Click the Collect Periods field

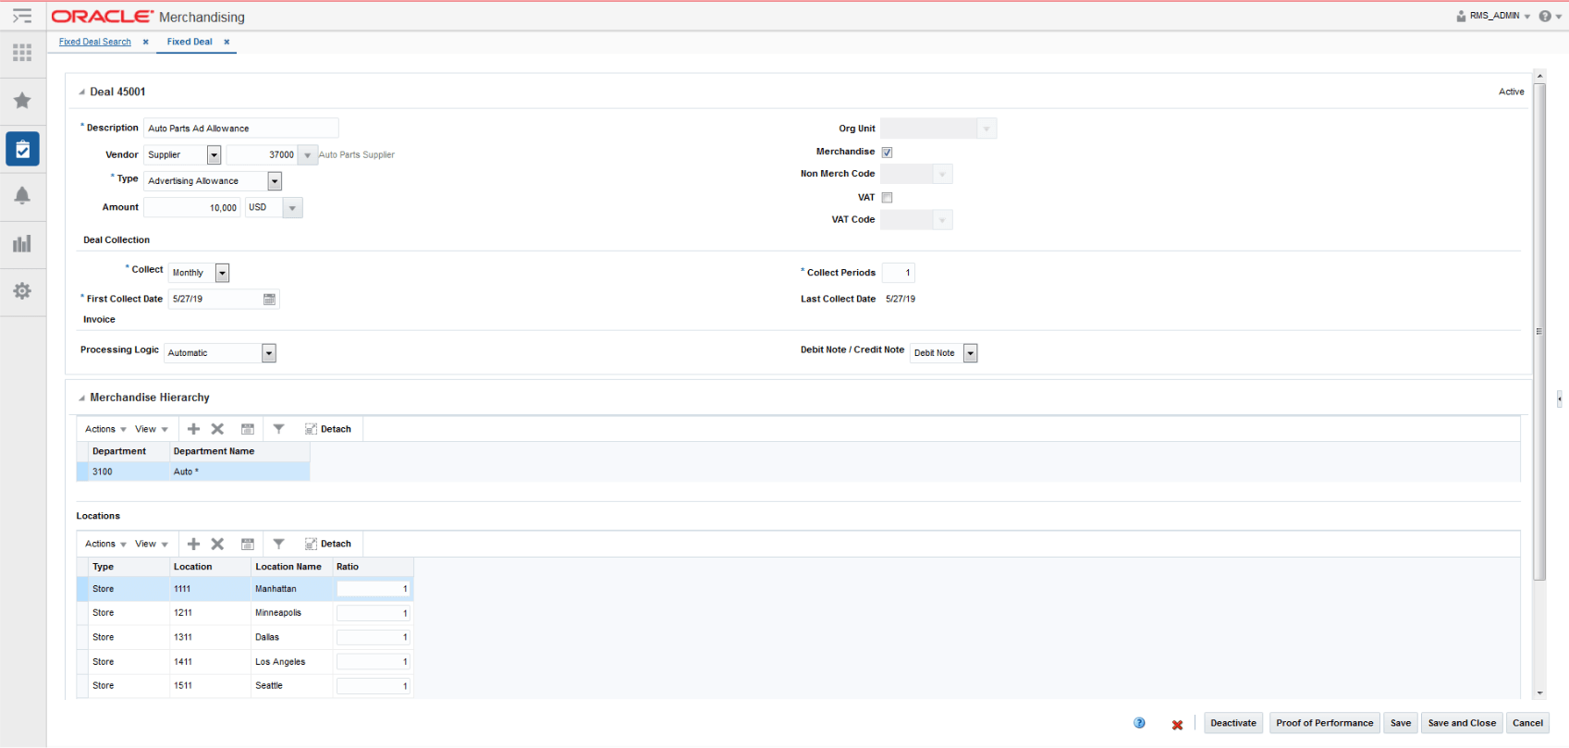(x=898, y=273)
